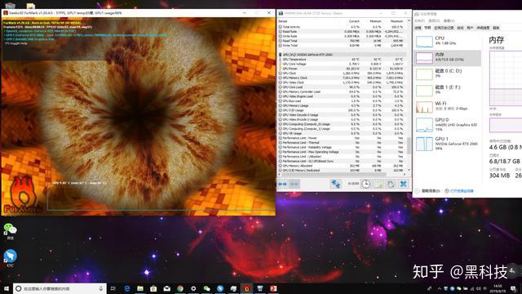The height and width of the screenshot is (294, 522).
Task: Click the HWiNFO expand-columns arrows button
Action: (283, 184)
